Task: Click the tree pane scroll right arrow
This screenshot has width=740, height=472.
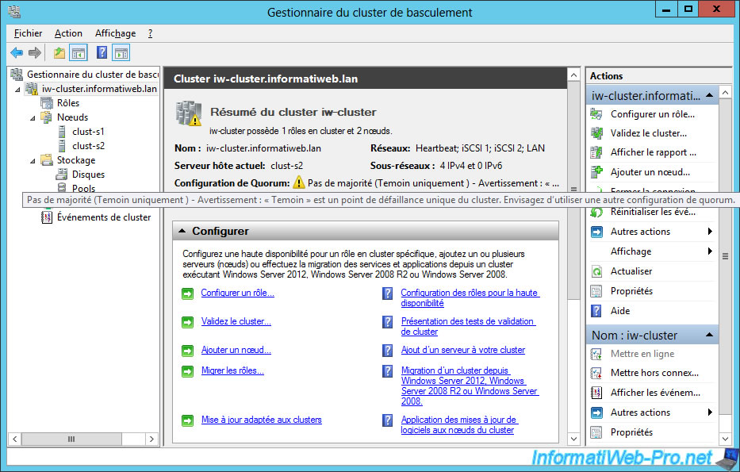Action: 151,439
